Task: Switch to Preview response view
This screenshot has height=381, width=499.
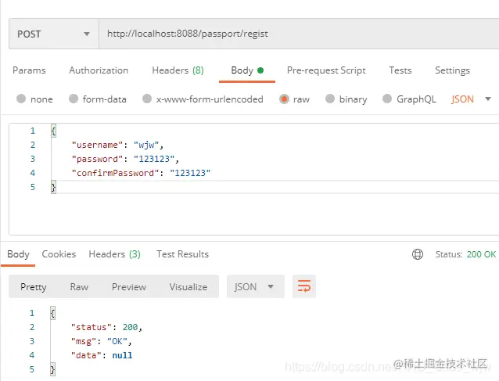Action: (129, 287)
